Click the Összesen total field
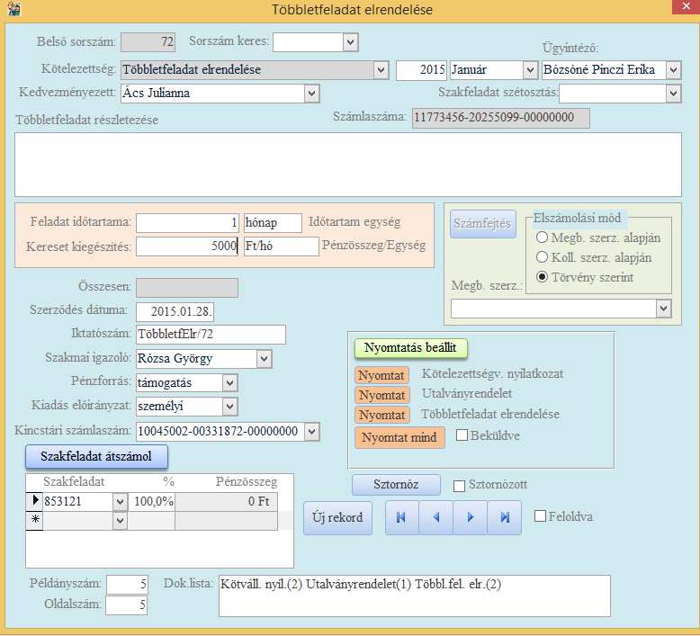Image resolution: width=700 pixels, height=636 pixels. point(187,288)
